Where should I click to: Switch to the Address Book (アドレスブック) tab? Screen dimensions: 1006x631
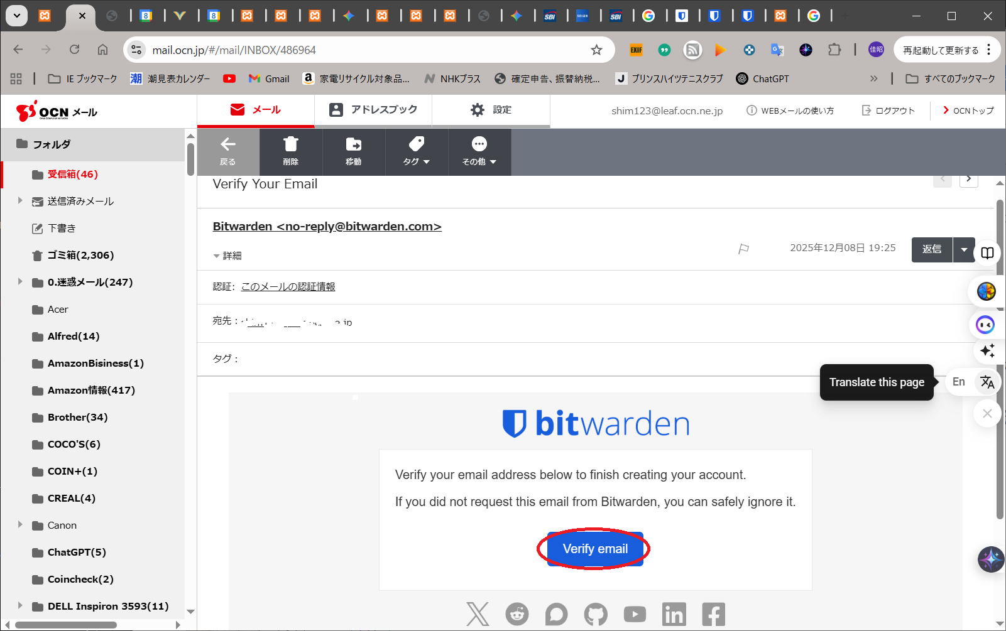373,110
